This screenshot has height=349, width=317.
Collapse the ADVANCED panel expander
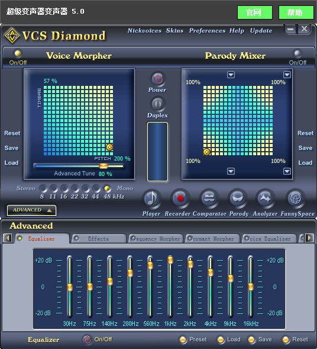click(31, 210)
